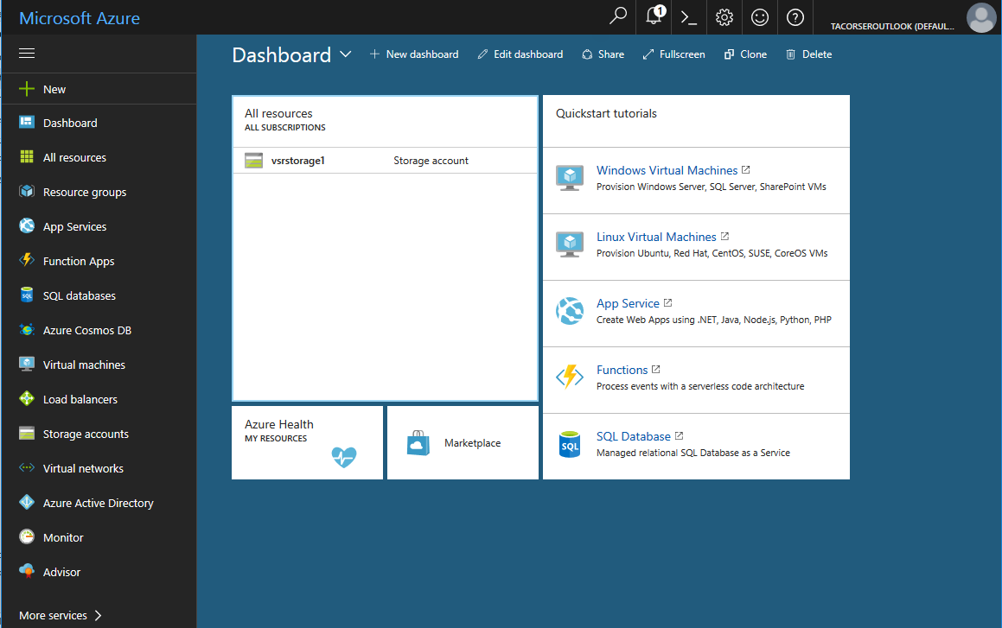Click Clone in the dashboard toolbar
This screenshot has height=628, width=1002.
click(745, 54)
